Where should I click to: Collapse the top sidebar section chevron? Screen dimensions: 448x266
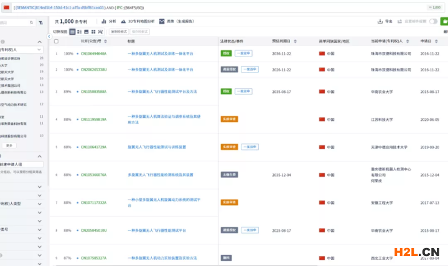coord(39,40)
